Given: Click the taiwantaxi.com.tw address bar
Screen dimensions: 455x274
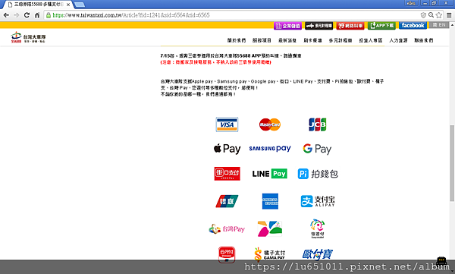Looking at the screenshot, I should coord(232,15).
